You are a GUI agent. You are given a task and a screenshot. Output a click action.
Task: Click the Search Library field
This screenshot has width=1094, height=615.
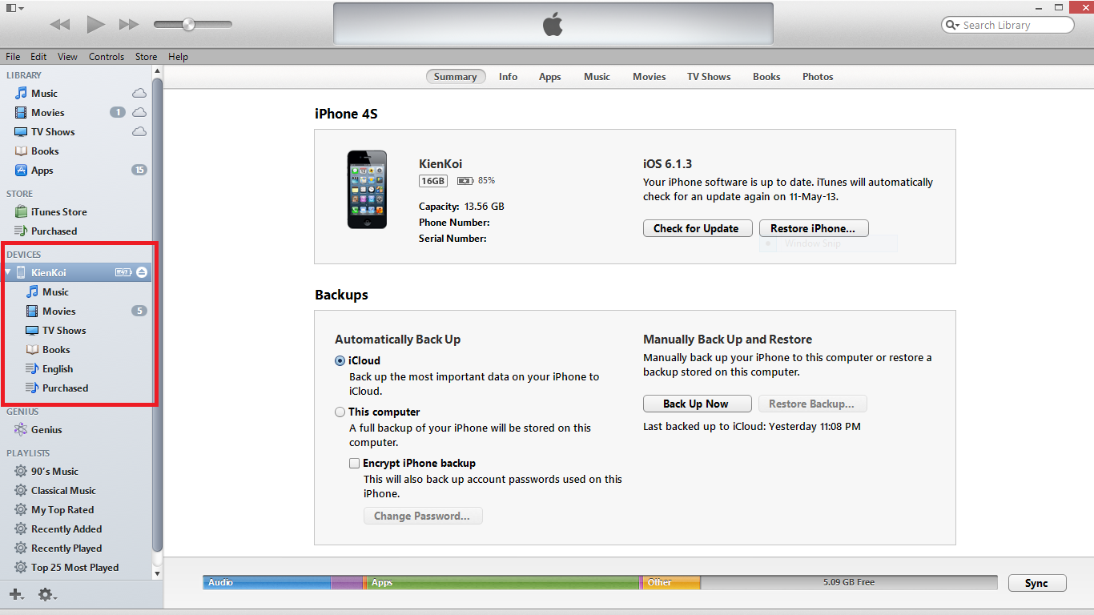pyautogui.click(x=1008, y=25)
